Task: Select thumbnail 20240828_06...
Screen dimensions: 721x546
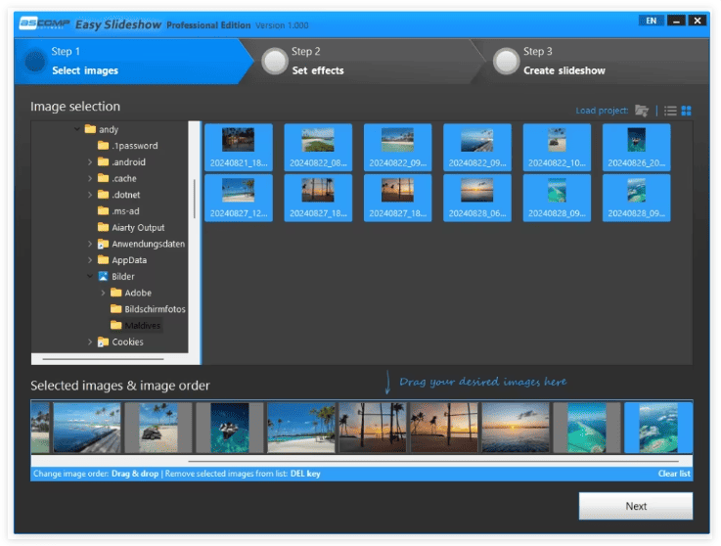Action: (x=477, y=199)
